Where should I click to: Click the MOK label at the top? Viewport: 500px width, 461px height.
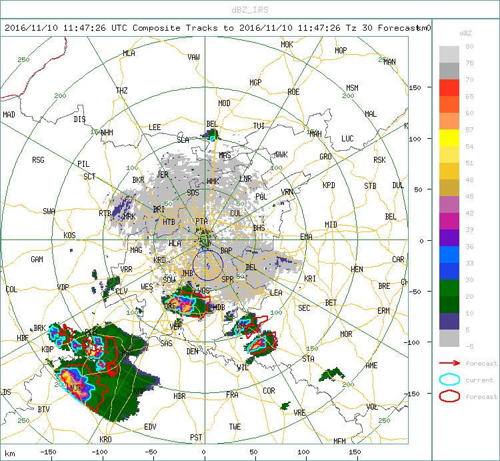pos(287,45)
